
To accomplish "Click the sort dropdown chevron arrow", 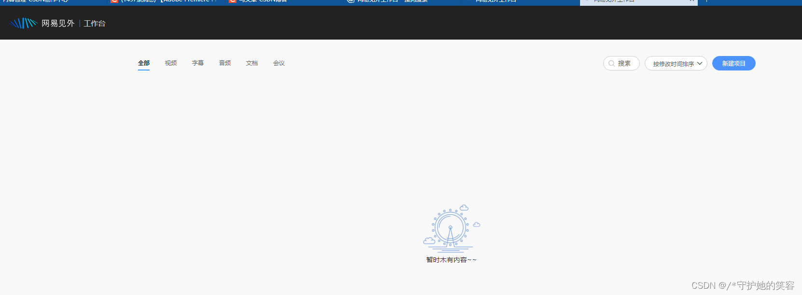I will click(700, 63).
